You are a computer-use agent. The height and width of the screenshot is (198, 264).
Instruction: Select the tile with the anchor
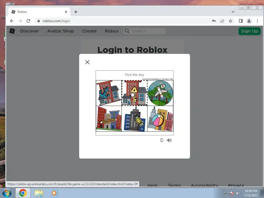click(x=109, y=93)
